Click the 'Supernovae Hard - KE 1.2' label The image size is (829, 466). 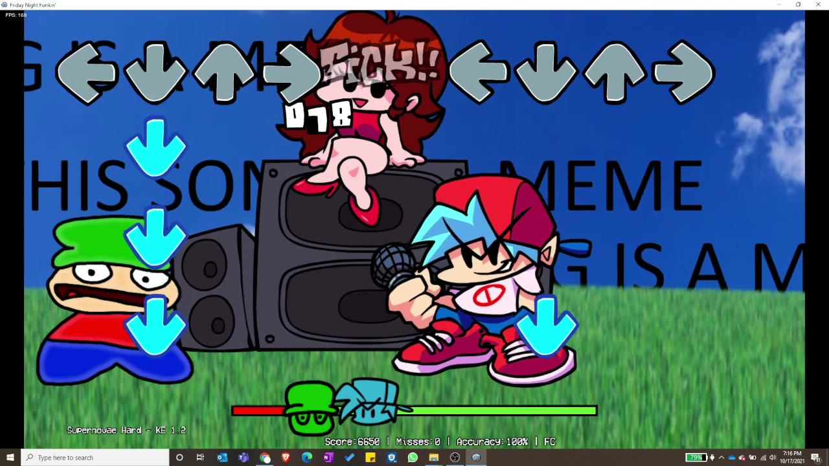pos(126,430)
